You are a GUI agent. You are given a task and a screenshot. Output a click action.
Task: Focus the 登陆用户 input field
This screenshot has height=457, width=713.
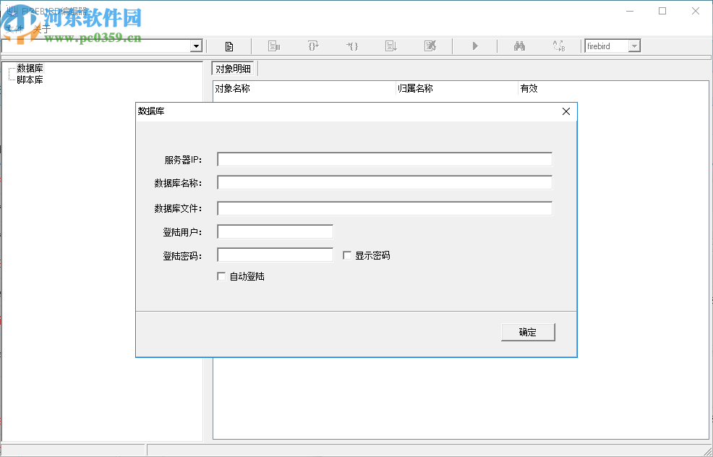pyautogui.click(x=275, y=232)
